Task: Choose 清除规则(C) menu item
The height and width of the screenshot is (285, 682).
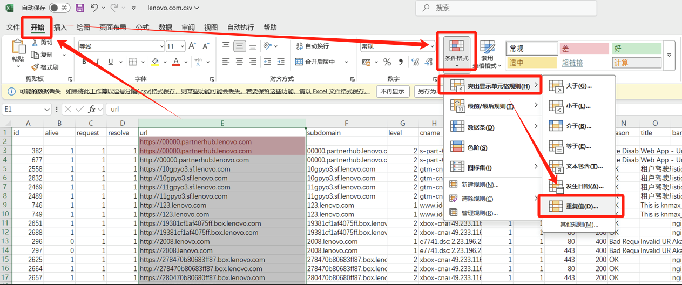Action: click(x=492, y=199)
